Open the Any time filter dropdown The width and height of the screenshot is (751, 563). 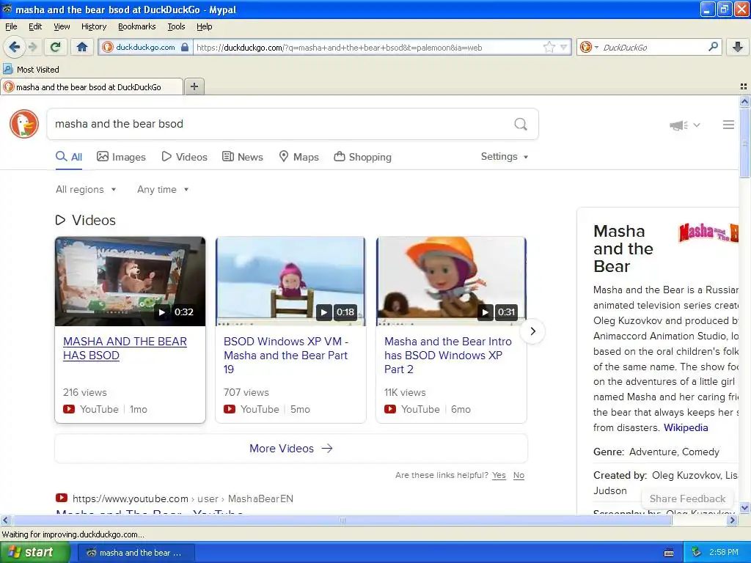click(163, 190)
